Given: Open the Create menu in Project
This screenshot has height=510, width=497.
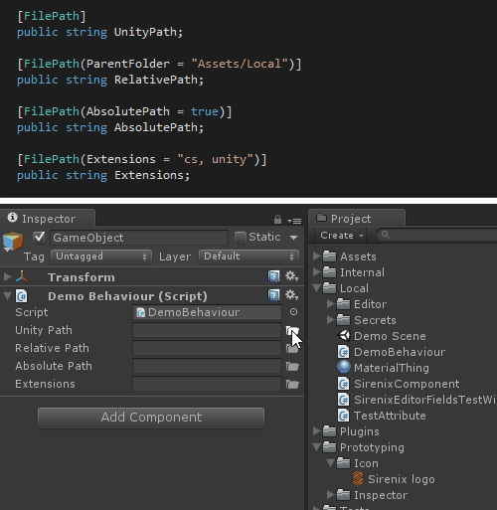Looking at the screenshot, I should (x=341, y=236).
